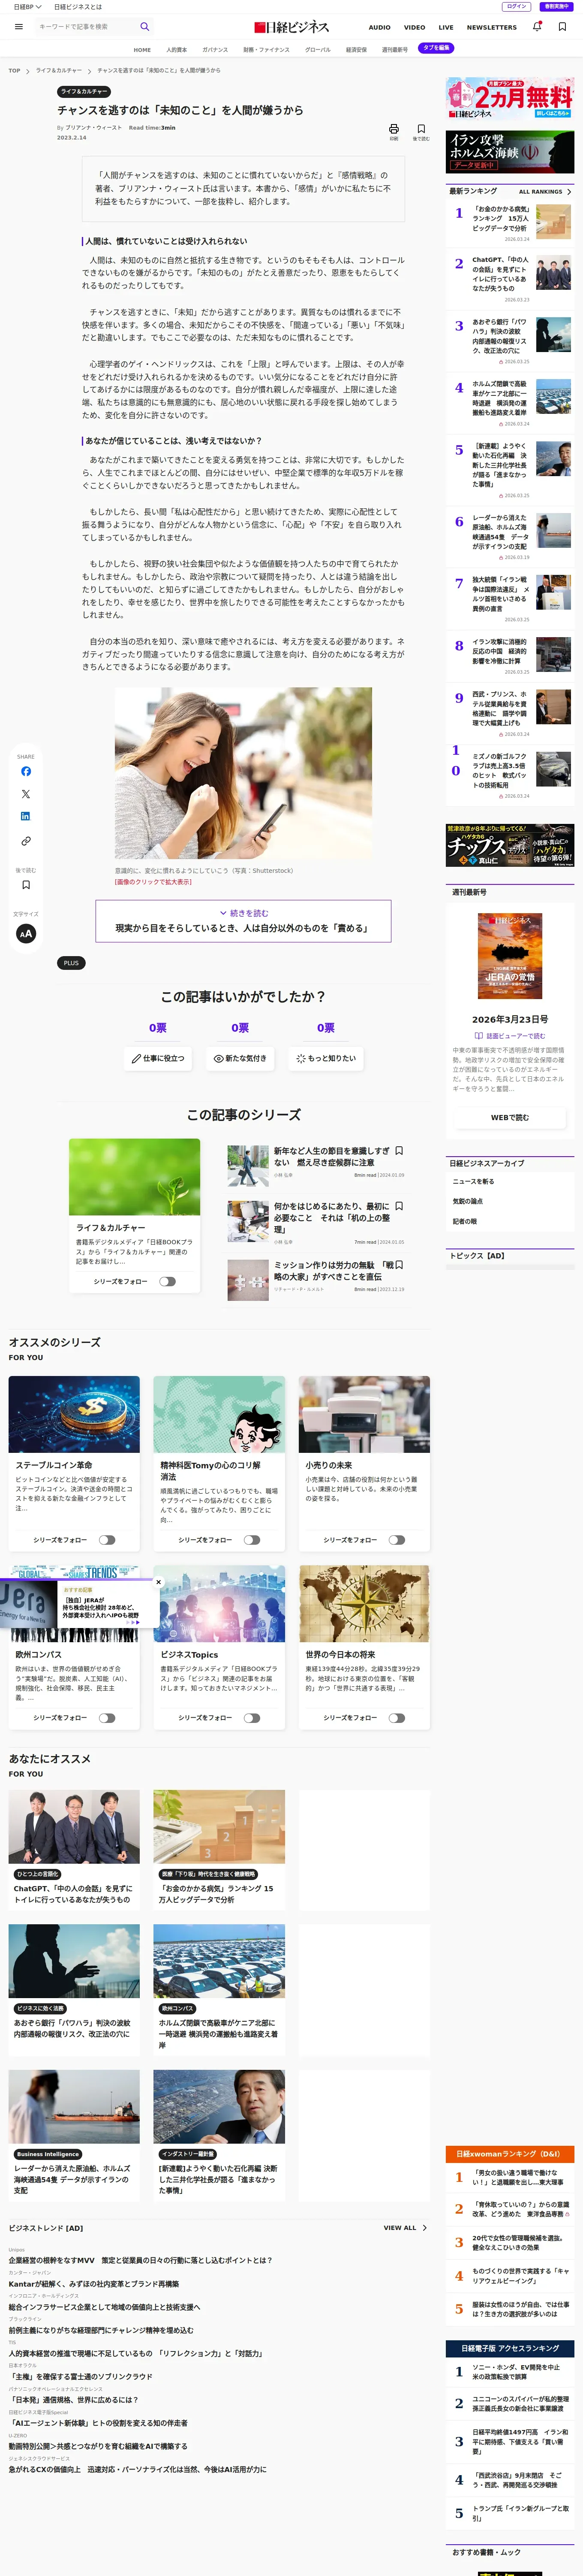Print the article using the printer icon
Screen dimensions: 583x2576
click(x=394, y=129)
